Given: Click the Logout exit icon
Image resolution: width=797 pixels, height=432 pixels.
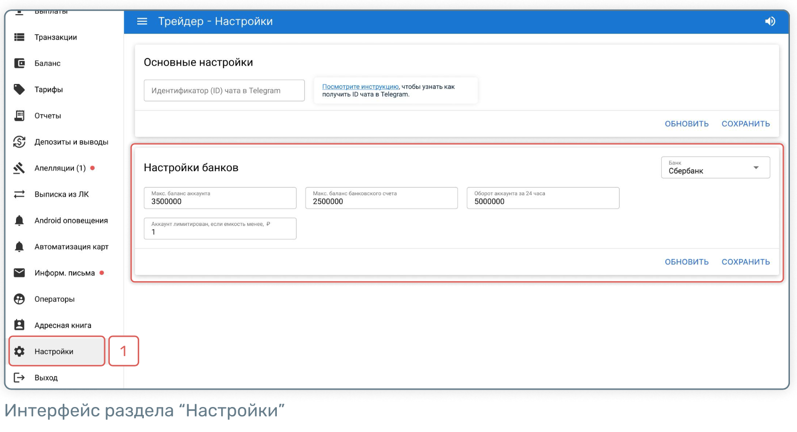Looking at the screenshot, I should pos(19,377).
